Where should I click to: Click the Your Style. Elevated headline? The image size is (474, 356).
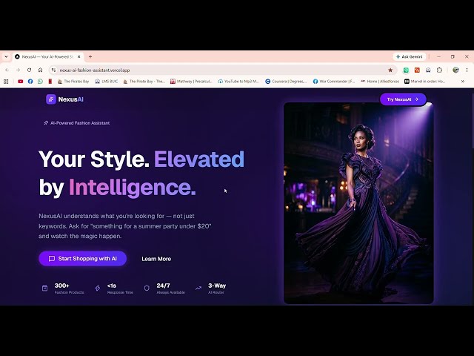coord(141,159)
